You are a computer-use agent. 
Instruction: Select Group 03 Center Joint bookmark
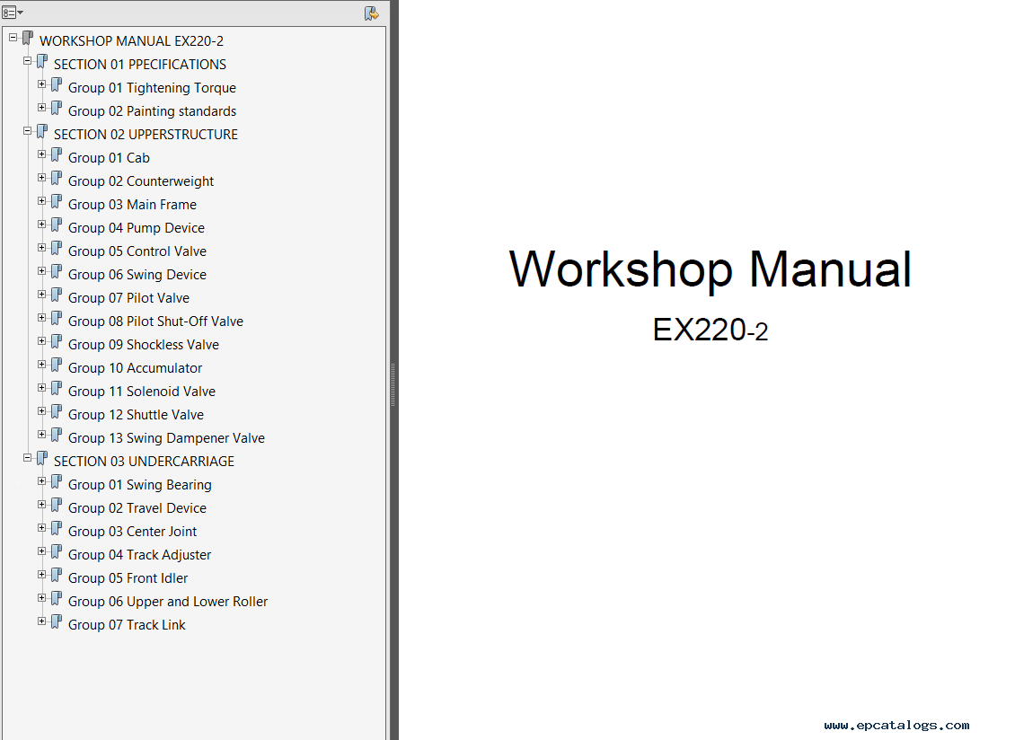point(132,532)
